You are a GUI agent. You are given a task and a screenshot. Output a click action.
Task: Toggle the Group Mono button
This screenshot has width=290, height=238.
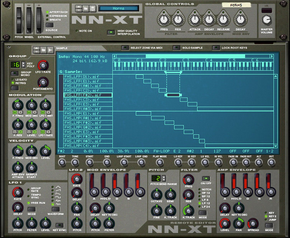click(15, 73)
